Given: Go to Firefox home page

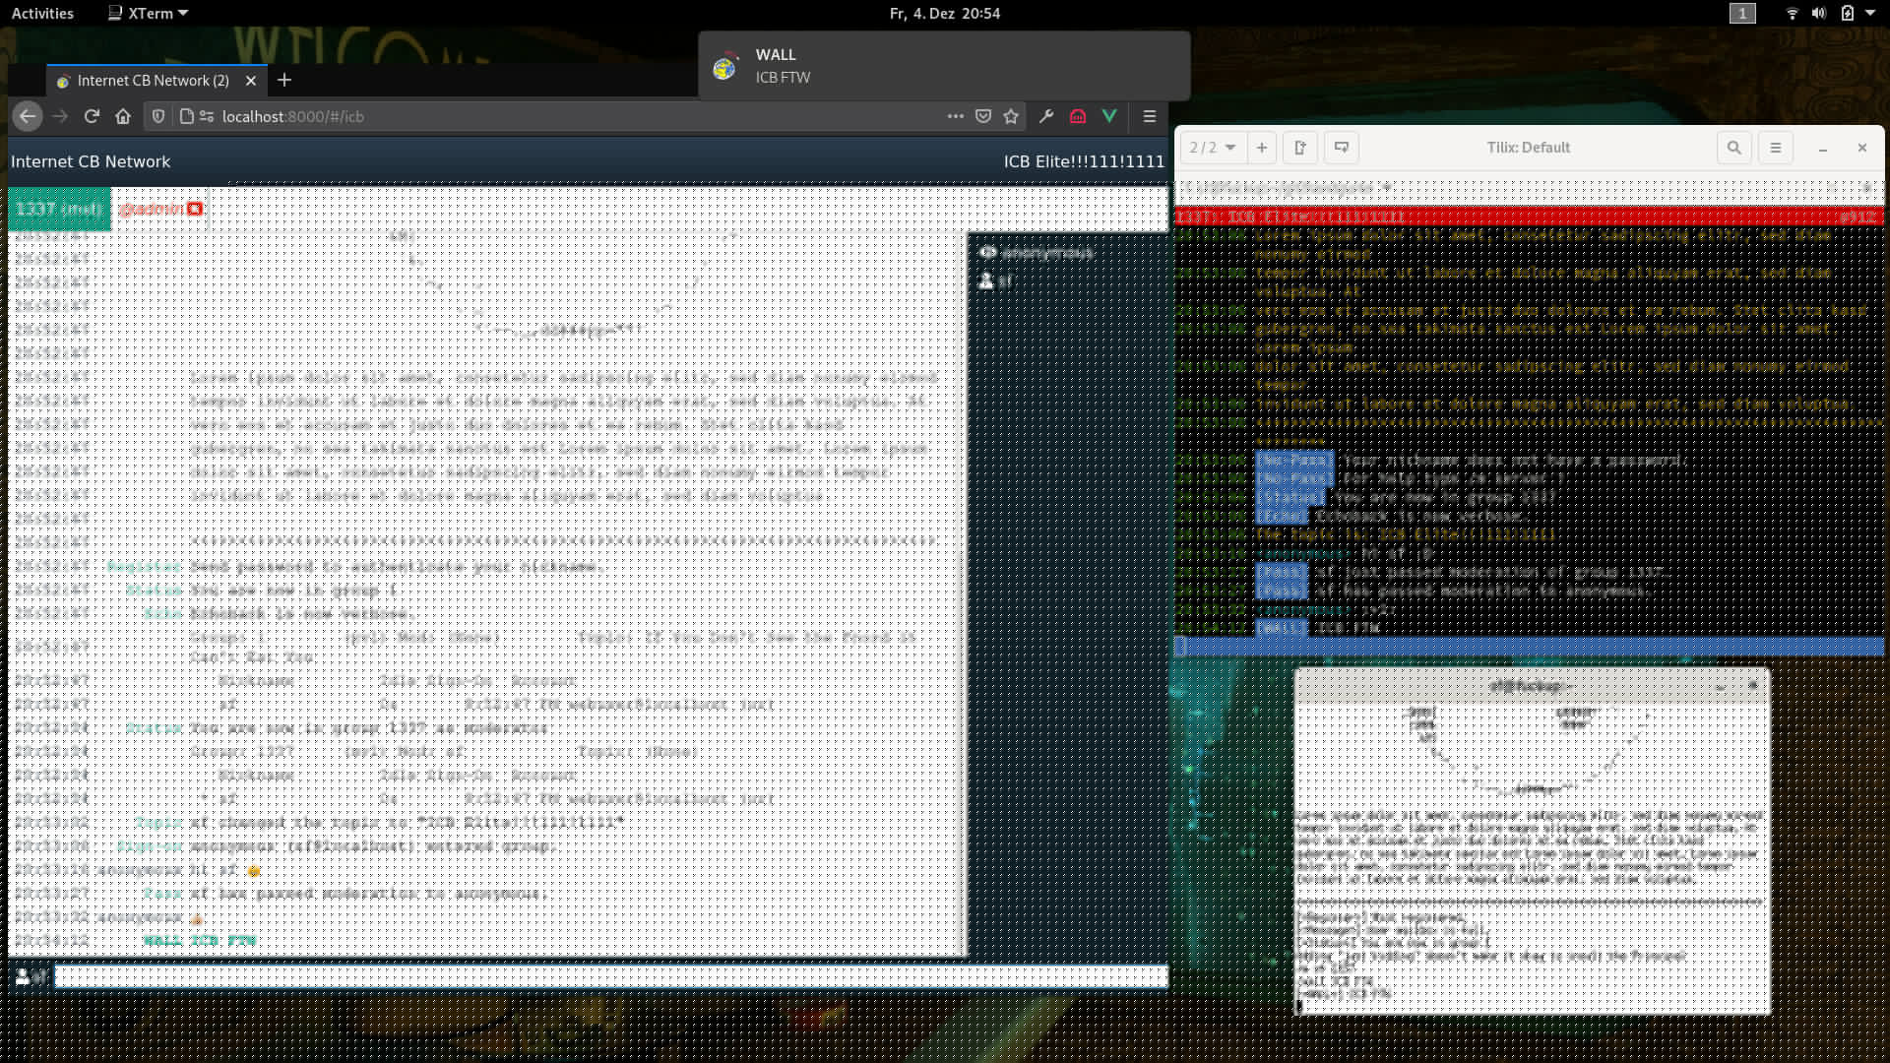Looking at the screenshot, I should [123, 116].
